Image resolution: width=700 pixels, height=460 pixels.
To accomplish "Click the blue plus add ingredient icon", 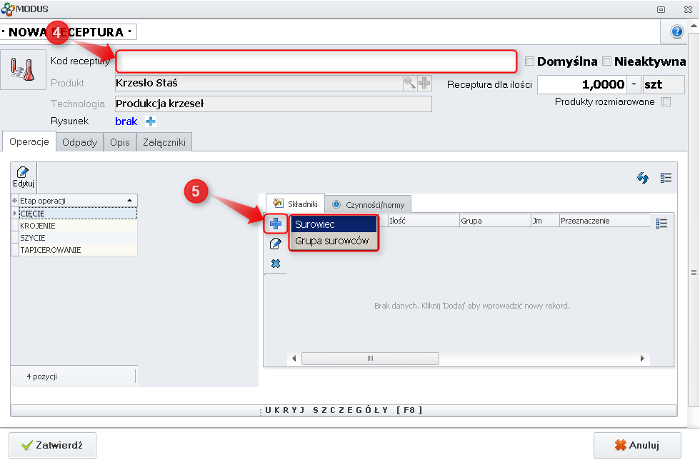I will pos(276,224).
